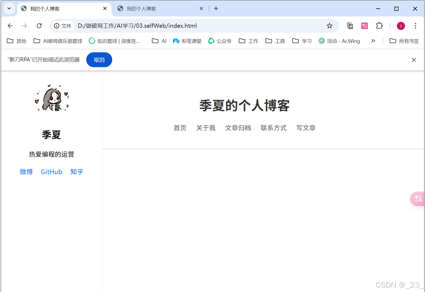Expand hidden bookmarks with the chevron
Viewport: 425px width, 292px height.
click(x=373, y=41)
